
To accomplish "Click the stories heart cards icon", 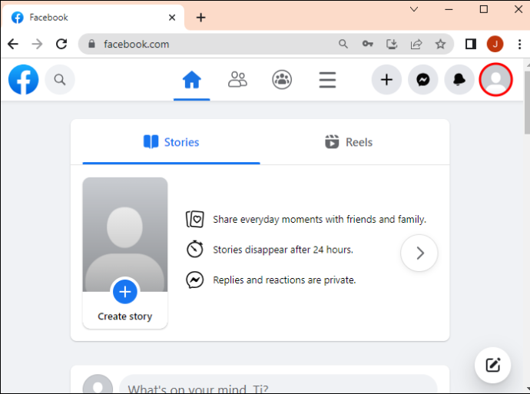I will pos(194,219).
